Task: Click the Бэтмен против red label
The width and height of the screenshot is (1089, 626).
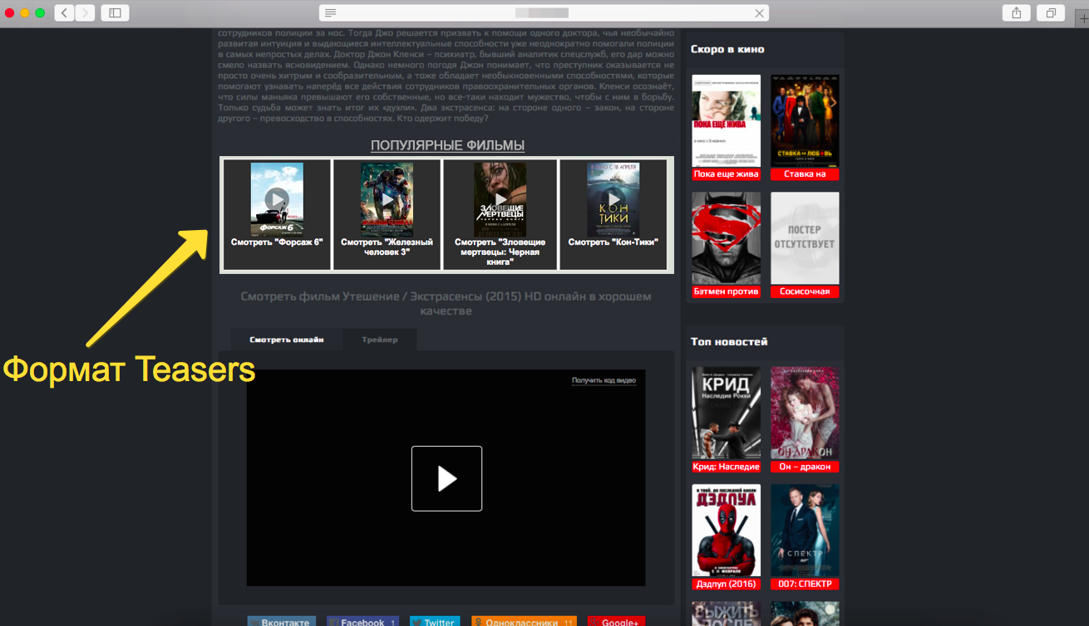Action: click(727, 291)
